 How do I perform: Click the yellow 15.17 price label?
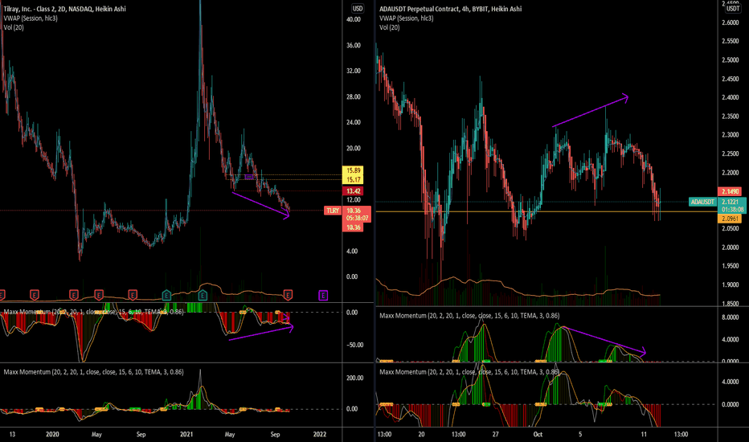coord(353,180)
